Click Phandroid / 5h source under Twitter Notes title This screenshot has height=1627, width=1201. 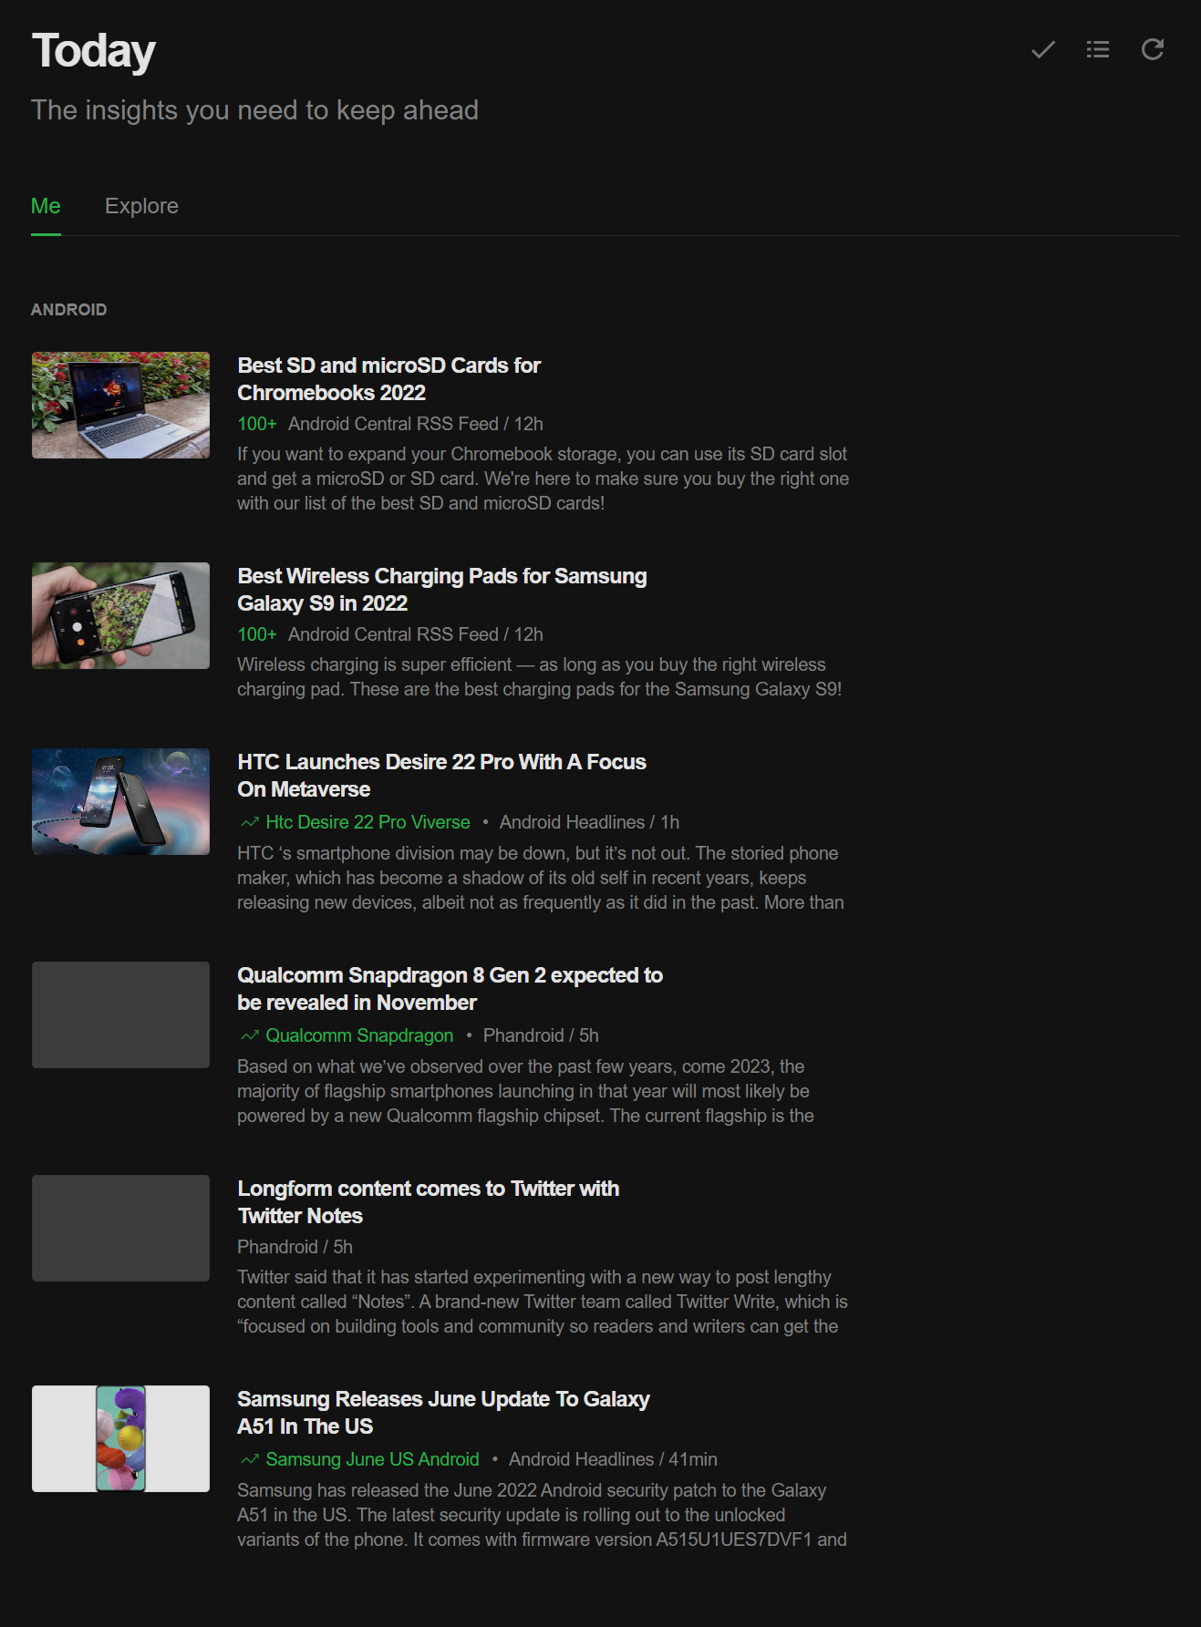tap(295, 1247)
